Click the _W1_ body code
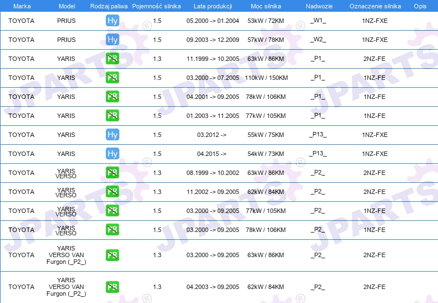The height and width of the screenshot is (303, 438). coord(318,20)
